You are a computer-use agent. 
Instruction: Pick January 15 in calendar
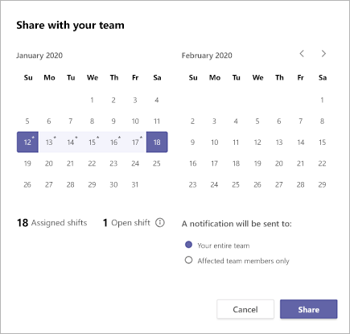point(93,142)
